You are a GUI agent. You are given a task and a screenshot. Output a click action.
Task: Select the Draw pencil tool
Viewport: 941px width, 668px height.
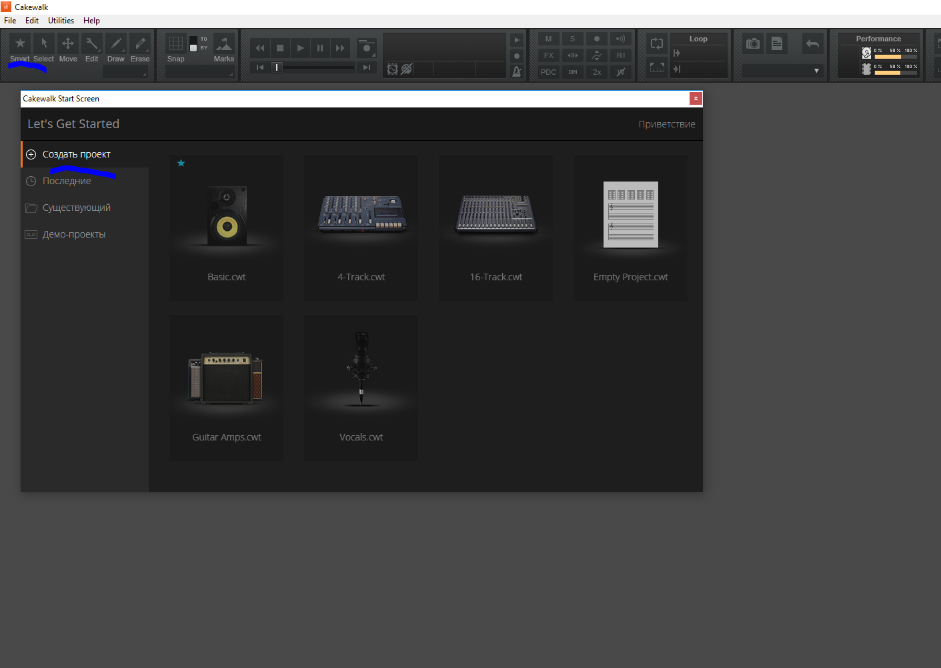click(x=116, y=43)
